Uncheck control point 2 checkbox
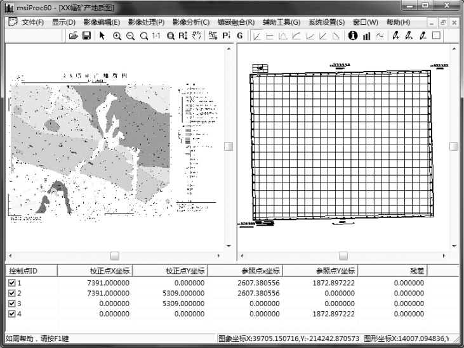The width and height of the screenshot is (464, 348). pyautogui.click(x=11, y=293)
